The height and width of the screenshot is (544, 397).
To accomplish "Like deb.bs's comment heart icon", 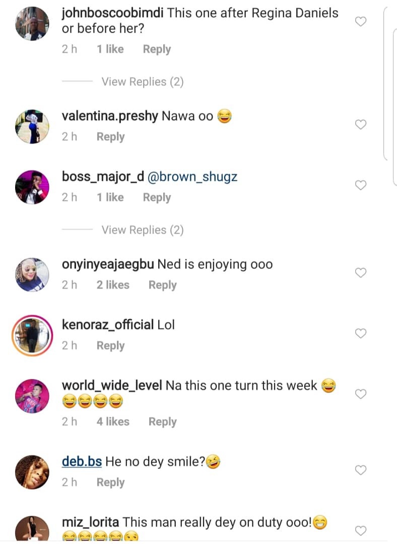I will tap(361, 470).
